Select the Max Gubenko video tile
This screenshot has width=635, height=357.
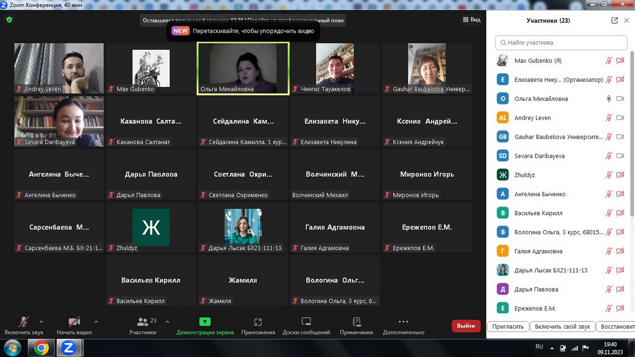(151, 68)
